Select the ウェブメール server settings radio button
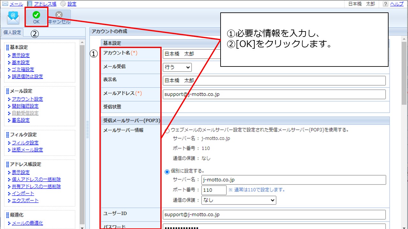This screenshot has width=408, height=229. (167, 131)
